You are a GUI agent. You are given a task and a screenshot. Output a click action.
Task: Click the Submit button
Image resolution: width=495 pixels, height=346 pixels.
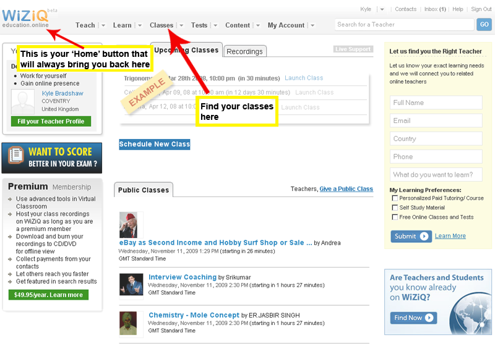tap(411, 237)
